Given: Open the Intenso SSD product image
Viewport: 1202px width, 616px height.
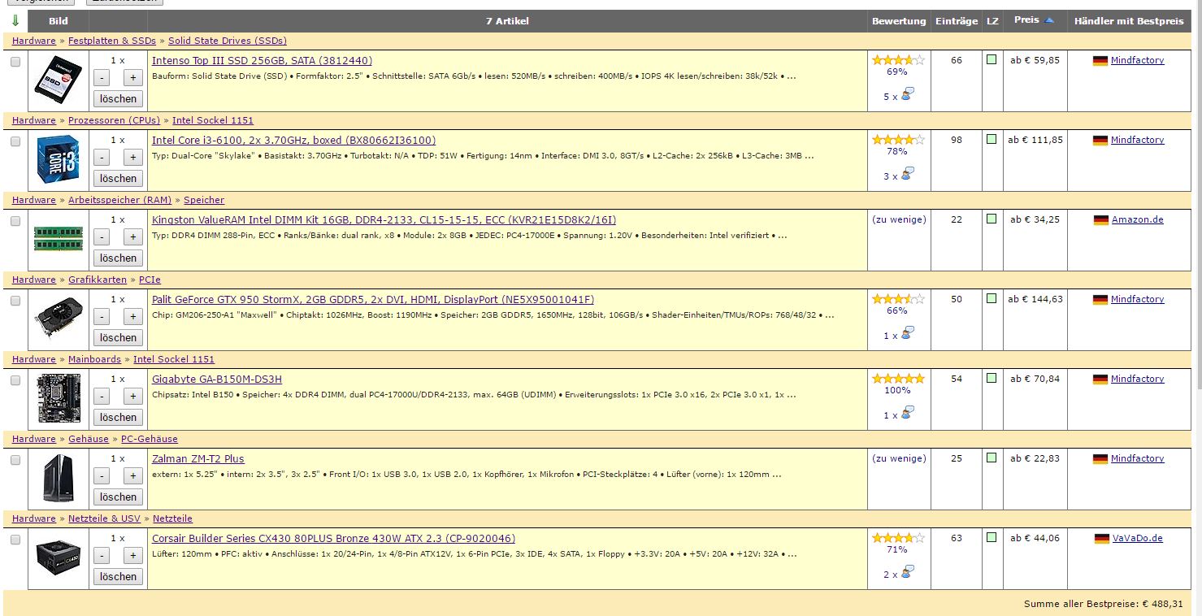Looking at the screenshot, I should click(x=58, y=81).
